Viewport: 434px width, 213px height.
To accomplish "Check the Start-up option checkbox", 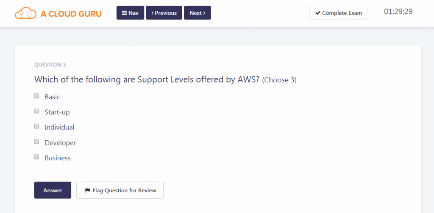I will pos(36,111).
